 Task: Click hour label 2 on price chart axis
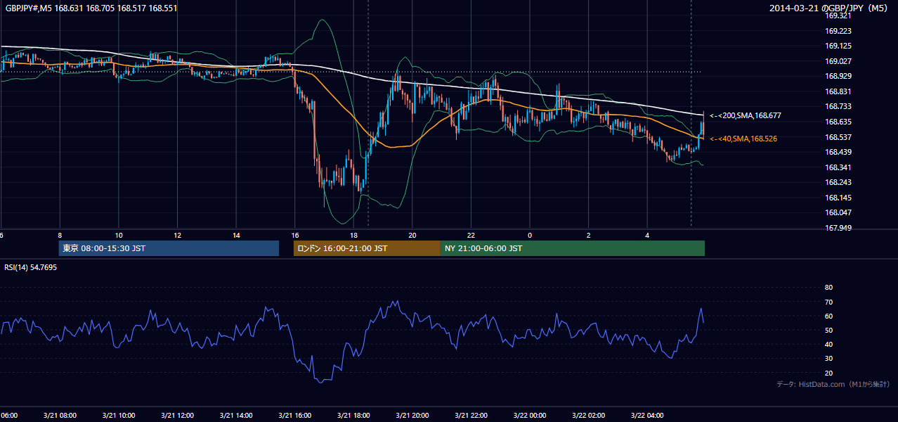(x=589, y=236)
